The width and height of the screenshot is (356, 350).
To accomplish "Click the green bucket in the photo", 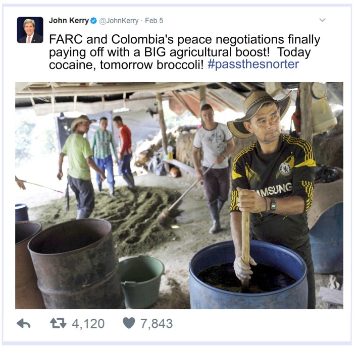I will [x=141, y=281].
